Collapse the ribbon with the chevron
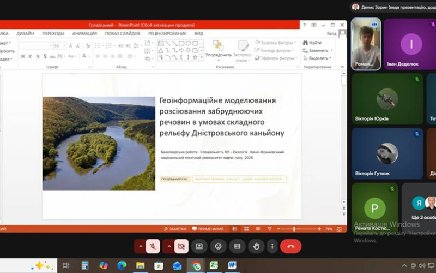Viewport: 436px width, 273px height. [x=342, y=67]
